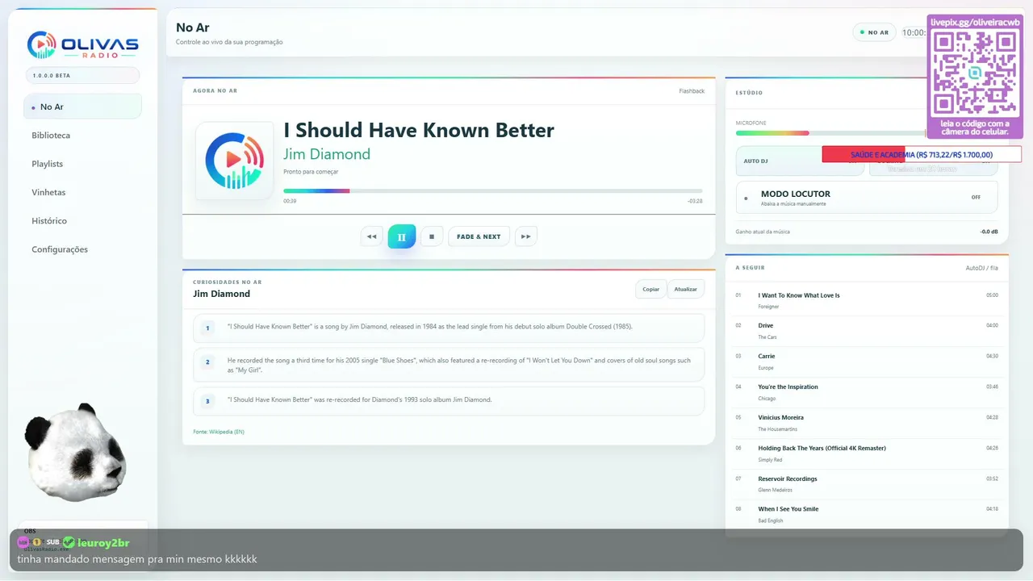Screen dimensions: 1033x581
Task: Click the number 1 badge in curiosities
Action: point(207,328)
